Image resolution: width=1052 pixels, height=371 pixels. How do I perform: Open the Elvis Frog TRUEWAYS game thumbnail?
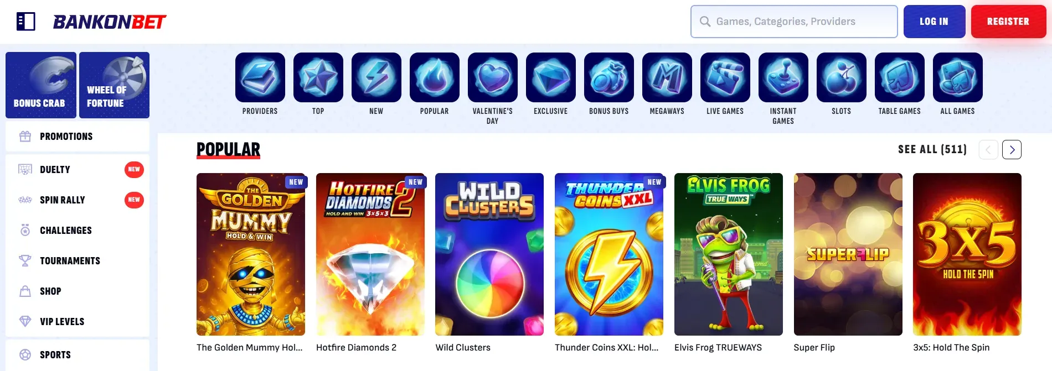[729, 254]
